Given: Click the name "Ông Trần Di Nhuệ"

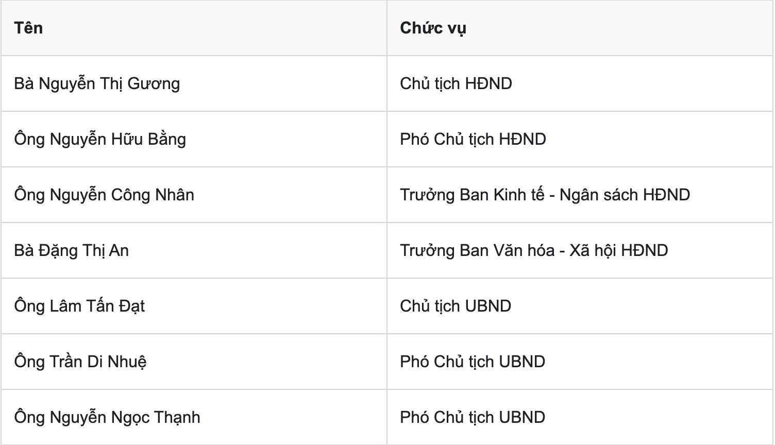Looking at the screenshot, I should (80, 362).
